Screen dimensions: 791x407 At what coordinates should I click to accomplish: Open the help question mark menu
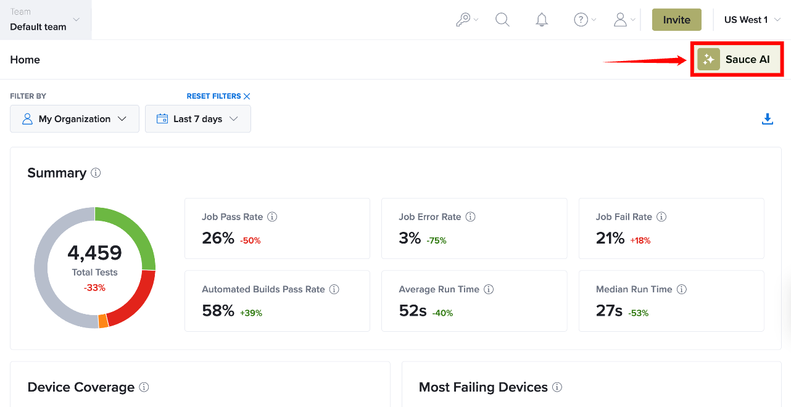[x=585, y=20]
